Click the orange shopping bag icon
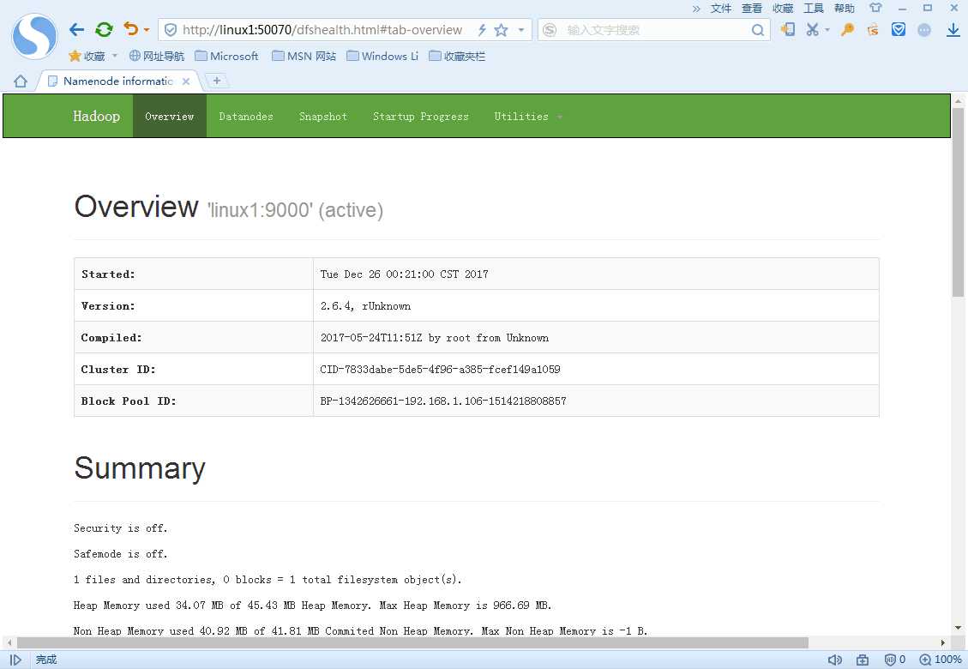968x669 pixels. 873,29
